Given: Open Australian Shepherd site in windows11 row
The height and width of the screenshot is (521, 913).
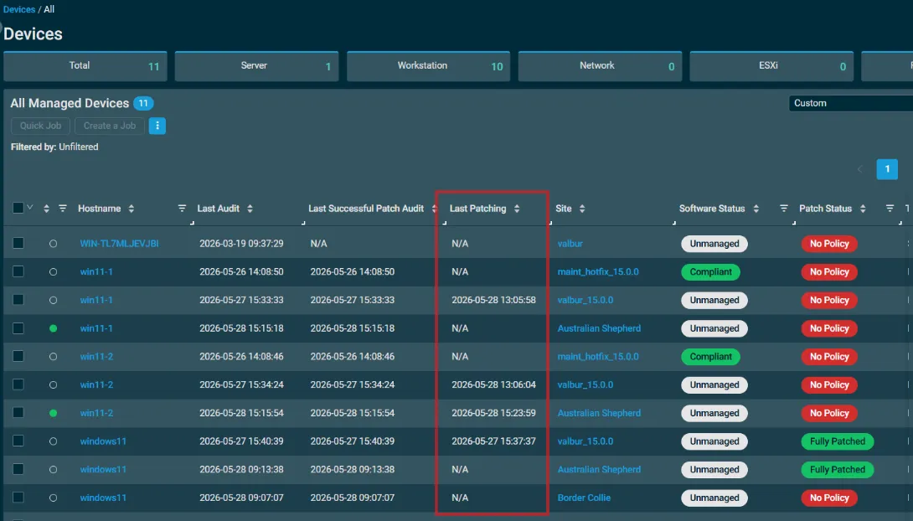Looking at the screenshot, I should [599, 469].
